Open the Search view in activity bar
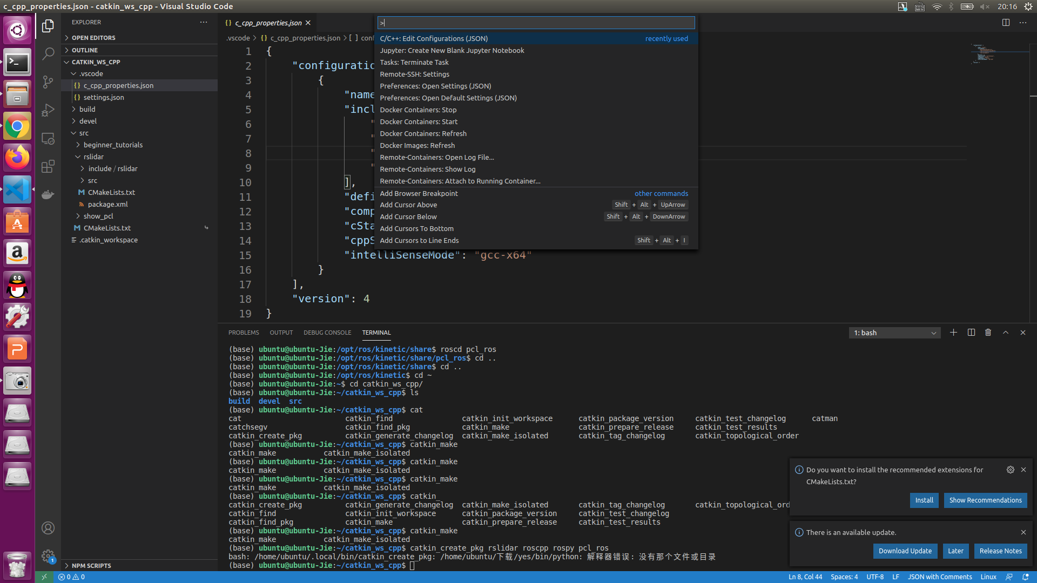1037x583 pixels. 48,53
